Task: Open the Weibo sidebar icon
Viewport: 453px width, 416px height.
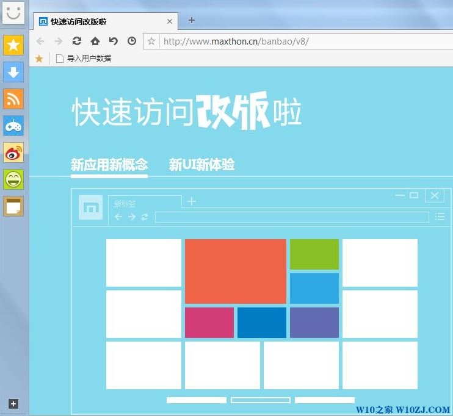Action: pyautogui.click(x=13, y=152)
